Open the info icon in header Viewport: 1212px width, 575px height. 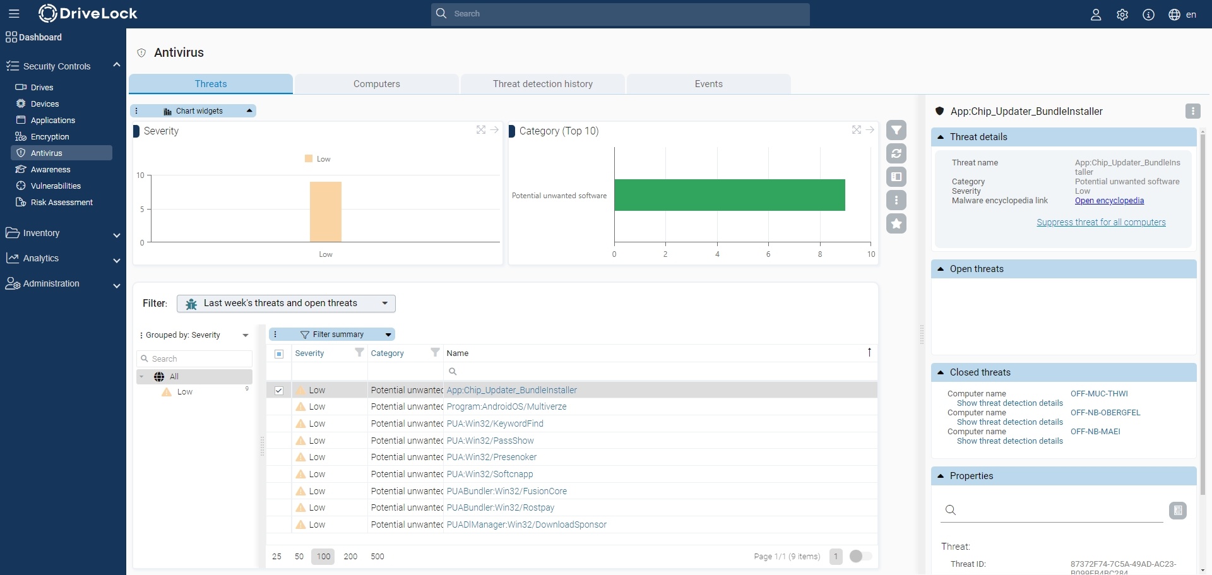tap(1149, 15)
